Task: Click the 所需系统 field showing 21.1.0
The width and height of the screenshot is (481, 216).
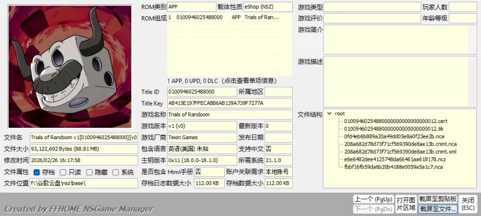Action: pyautogui.click(x=278, y=160)
